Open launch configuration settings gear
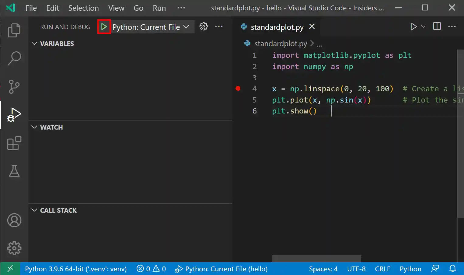 (x=203, y=26)
